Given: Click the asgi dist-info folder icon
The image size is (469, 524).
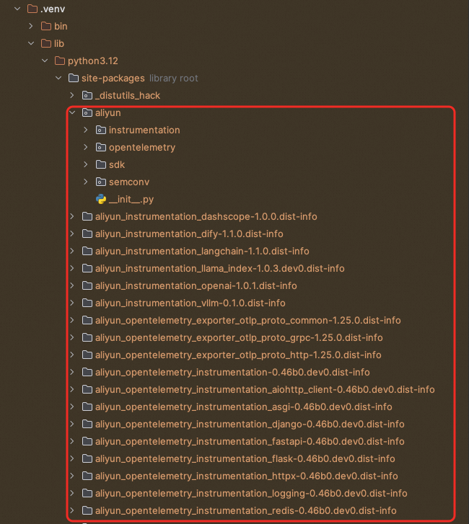Looking at the screenshot, I should (87, 407).
